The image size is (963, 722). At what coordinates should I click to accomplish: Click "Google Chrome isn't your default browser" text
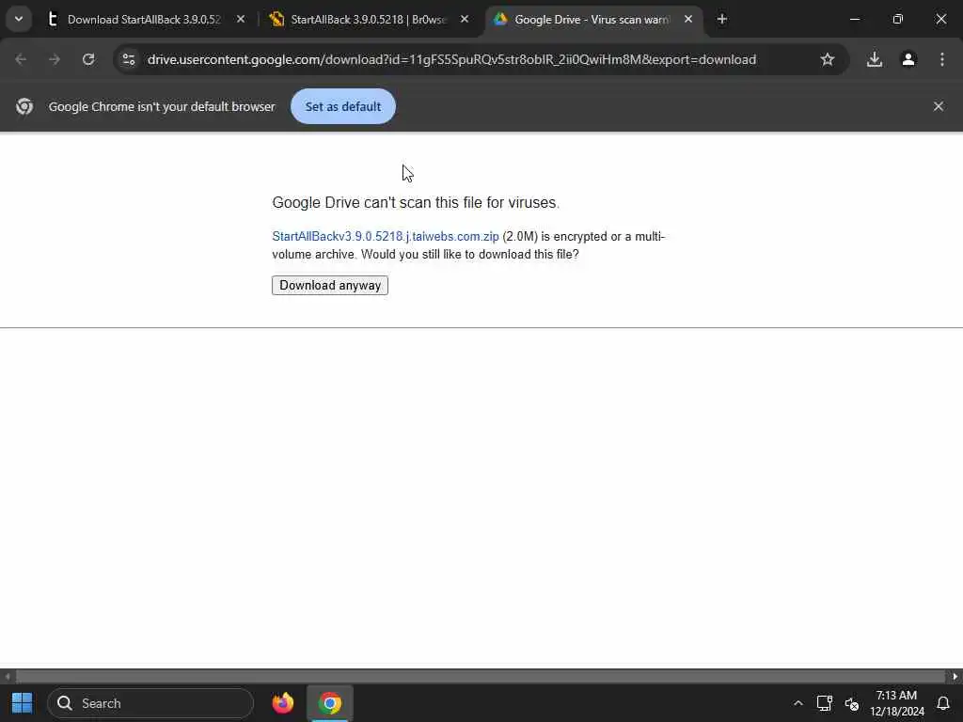click(162, 107)
